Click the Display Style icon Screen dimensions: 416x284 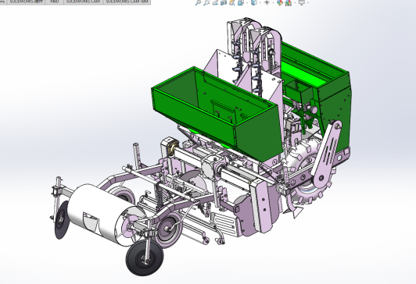point(254,2)
